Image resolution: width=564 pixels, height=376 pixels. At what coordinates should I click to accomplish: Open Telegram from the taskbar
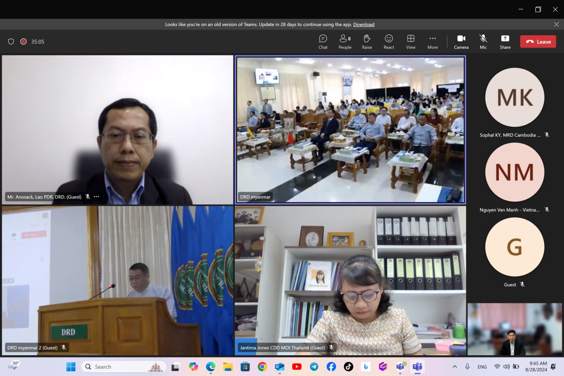[x=314, y=367]
